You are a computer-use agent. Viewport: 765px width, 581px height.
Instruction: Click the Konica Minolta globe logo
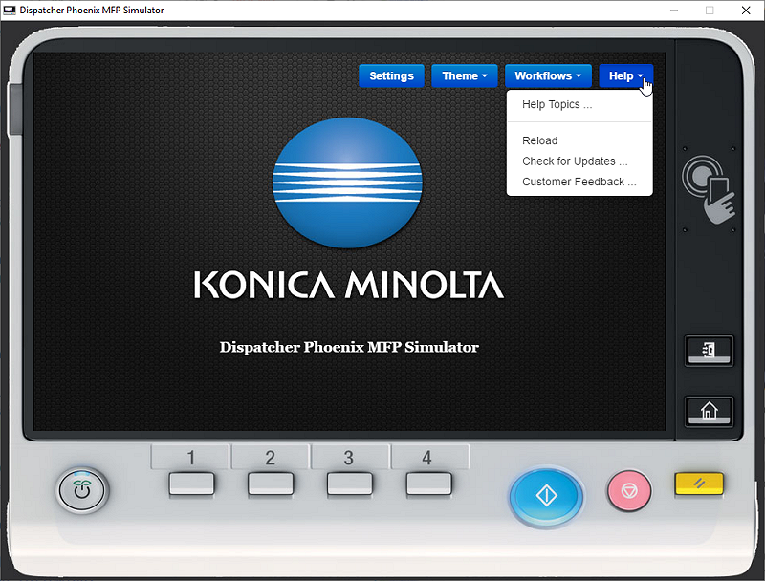click(347, 183)
